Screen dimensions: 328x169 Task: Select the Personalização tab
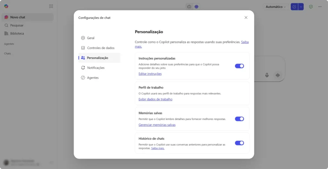pyautogui.click(x=99, y=58)
